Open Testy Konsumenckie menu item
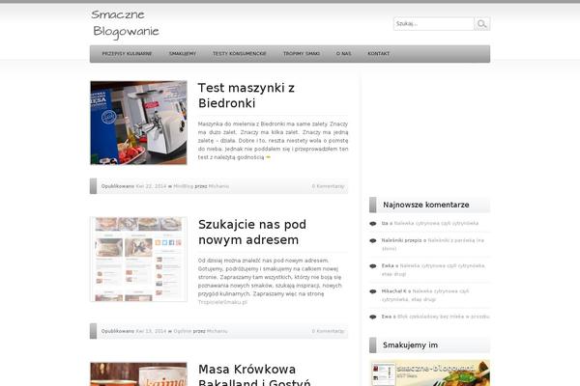This screenshot has height=386, width=580. pos(240,54)
